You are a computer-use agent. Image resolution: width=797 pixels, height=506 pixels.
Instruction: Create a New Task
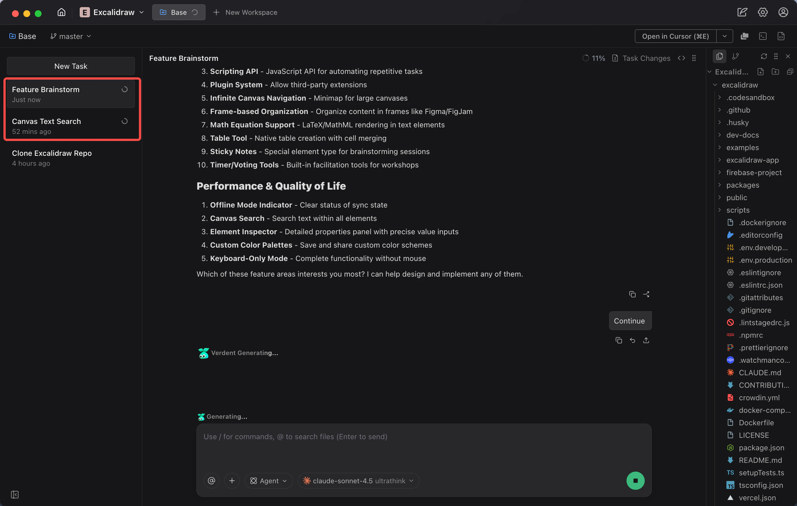click(71, 66)
